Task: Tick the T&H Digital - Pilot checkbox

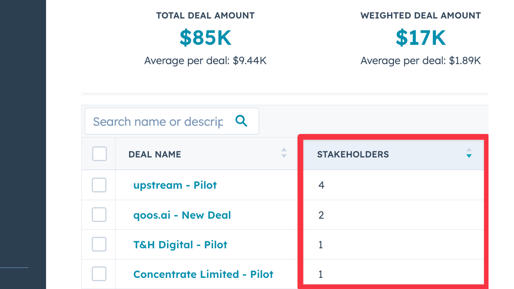Action: pyautogui.click(x=99, y=244)
